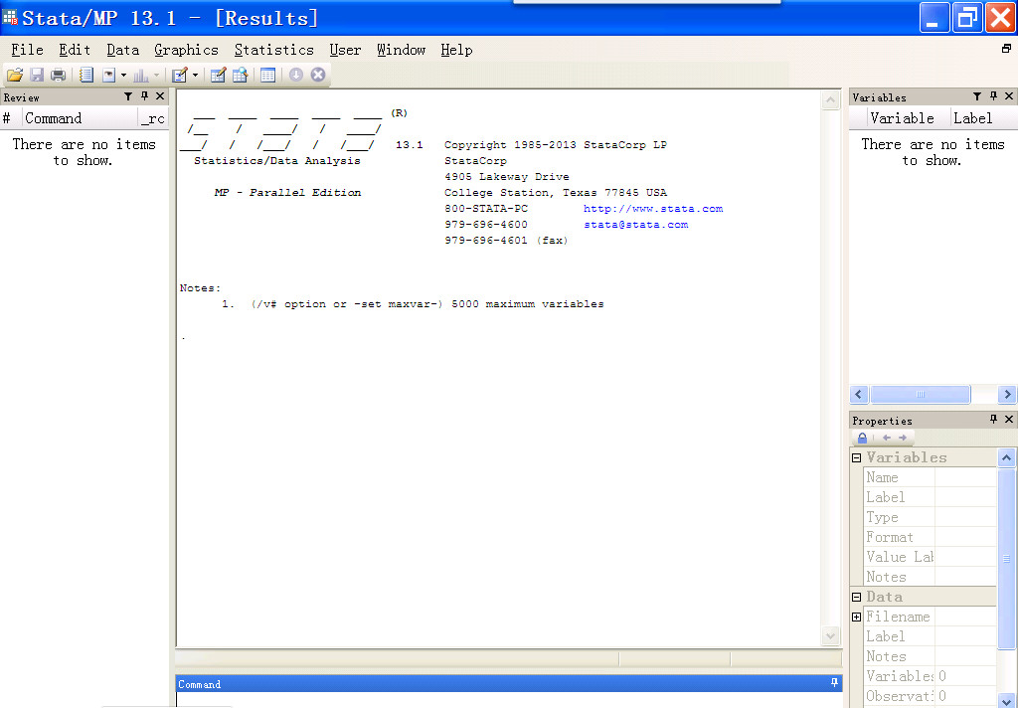Click the Properties lock icon
The width and height of the screenshot is (1018, 708).
862,438
